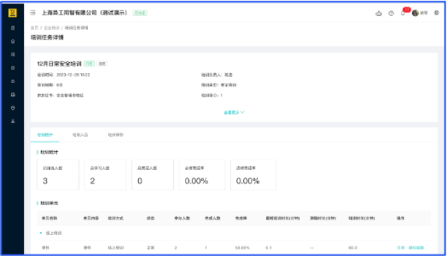Click the gray tag beside training title
The height and width of the screenshot is (256, 447).
[102, 64]
